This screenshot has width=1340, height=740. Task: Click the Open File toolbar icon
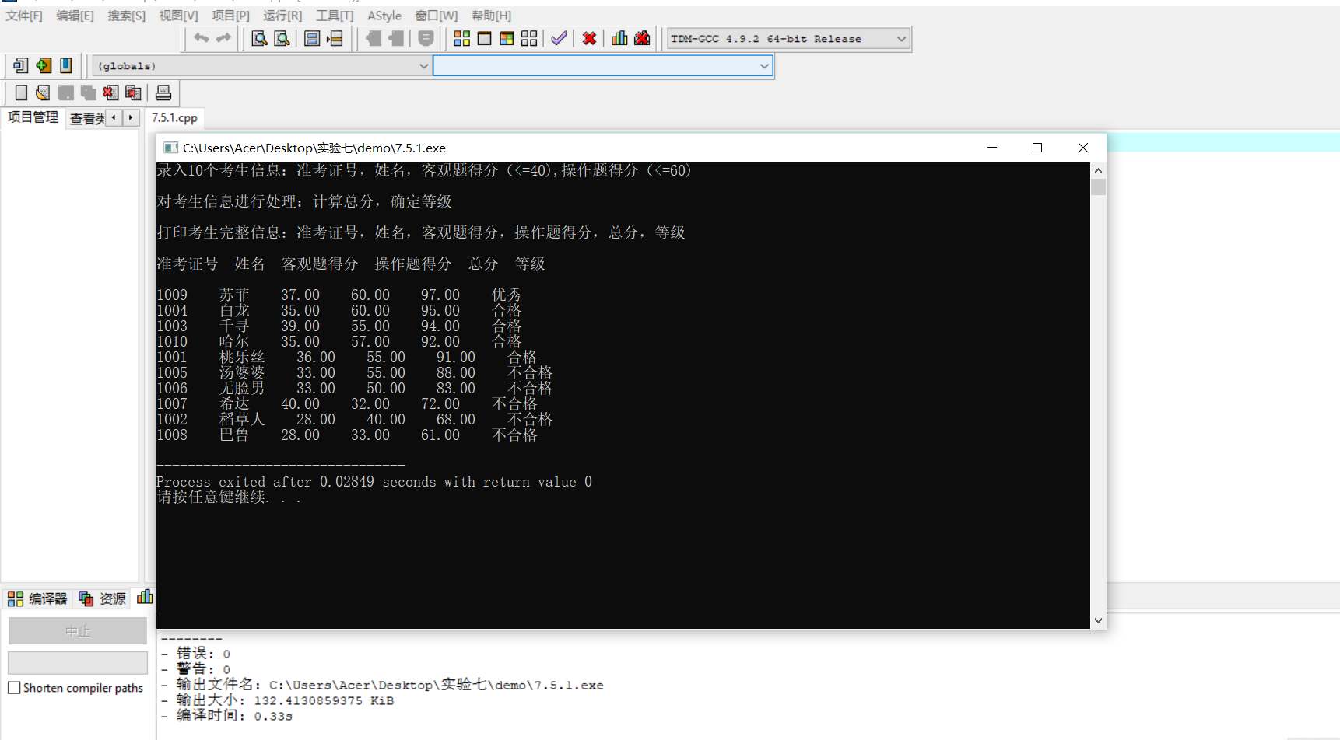(x=43, y=92)
